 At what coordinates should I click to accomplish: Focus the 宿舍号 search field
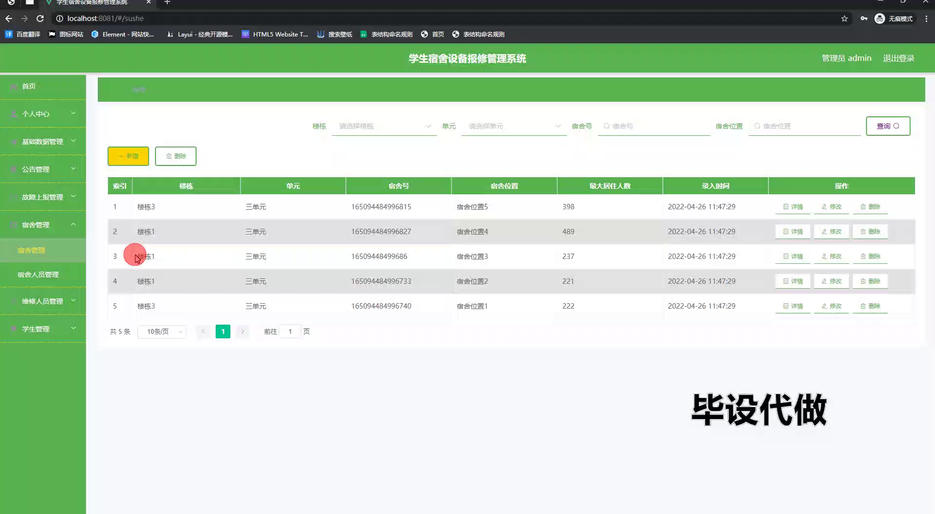(x=654, y=126)
